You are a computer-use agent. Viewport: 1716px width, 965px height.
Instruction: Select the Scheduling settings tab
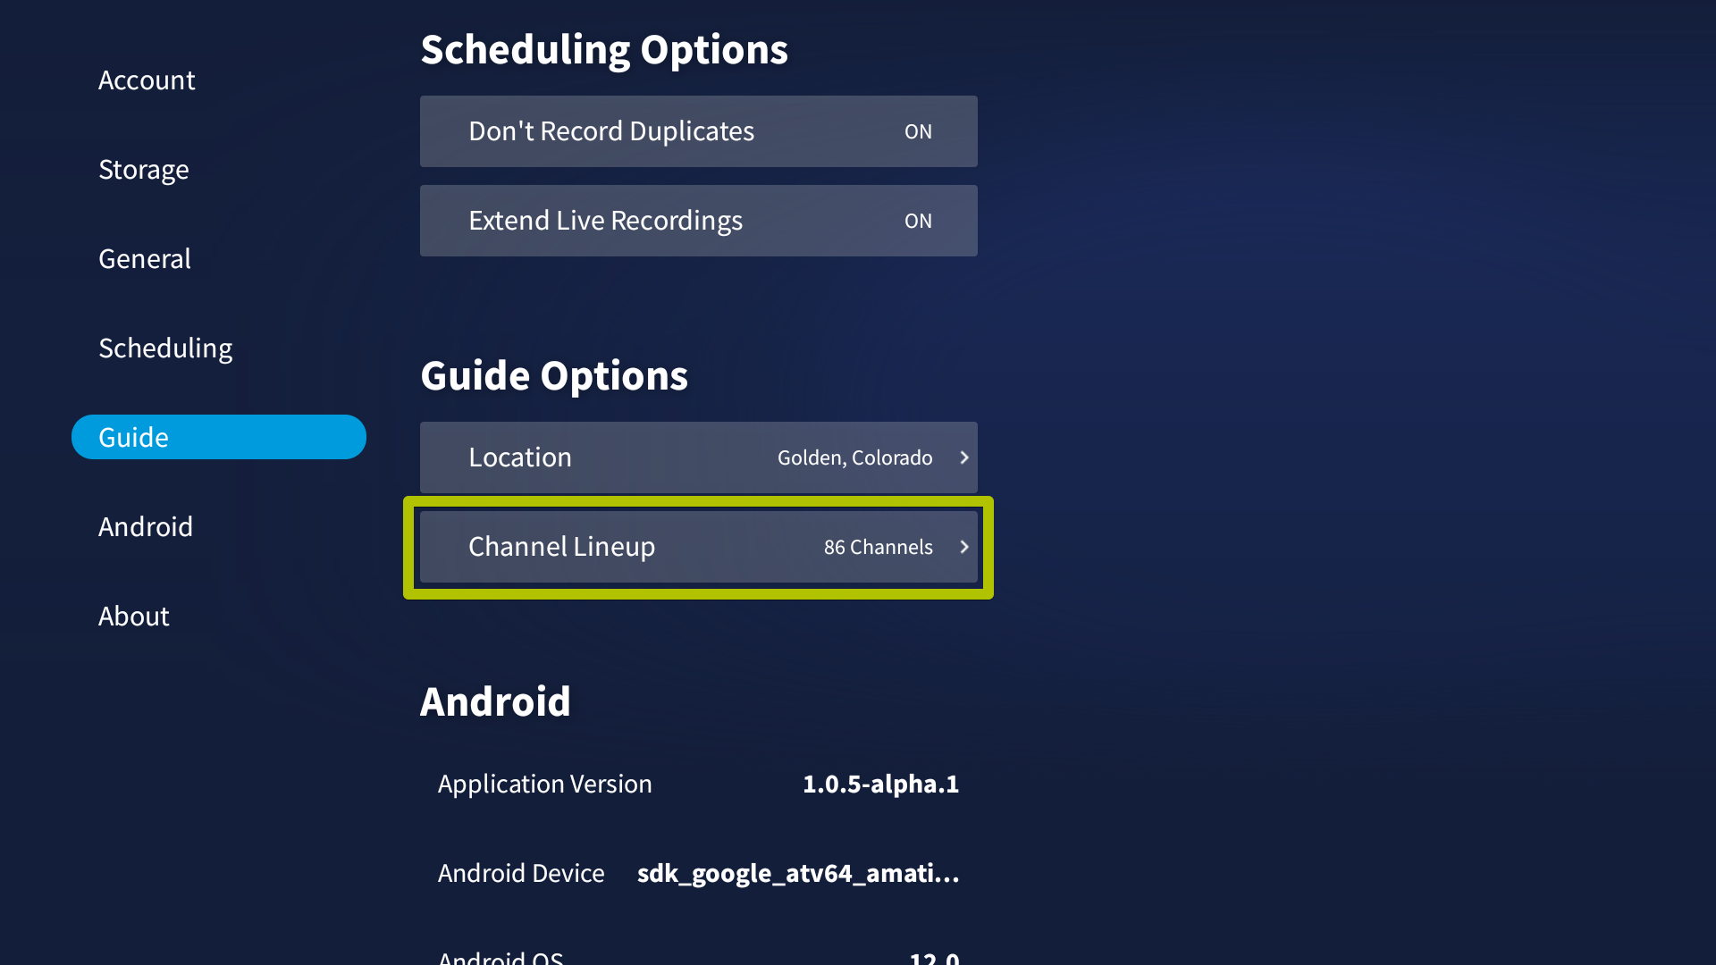tap(165, 348)
